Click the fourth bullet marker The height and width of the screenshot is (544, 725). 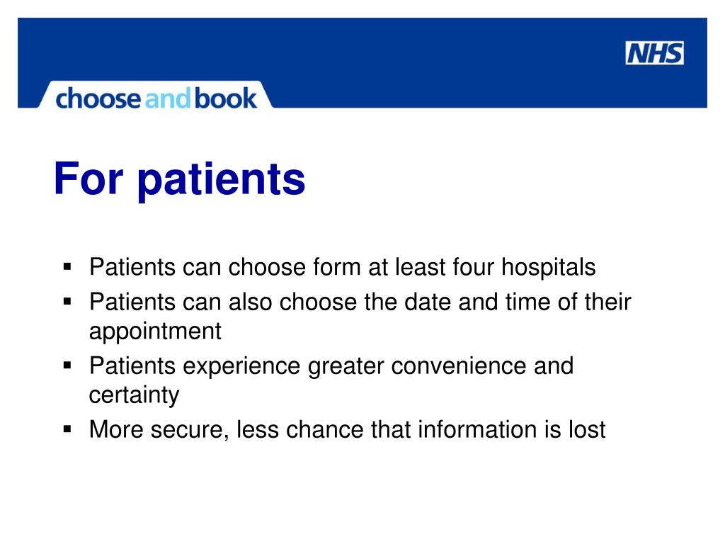coord(67,429)
